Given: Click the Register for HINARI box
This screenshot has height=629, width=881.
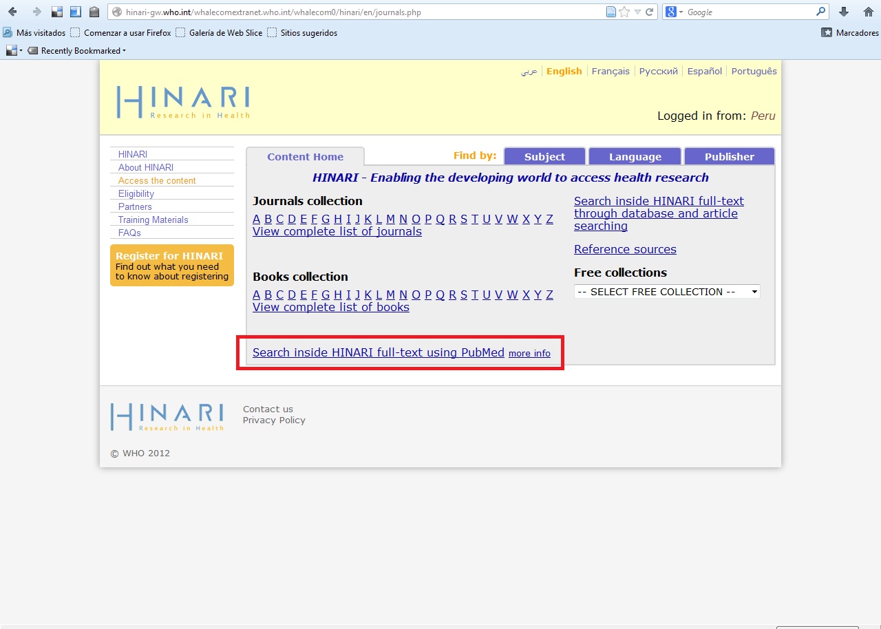Looking at the screenshot, I should pyautogui.click(x=171, y=266).
